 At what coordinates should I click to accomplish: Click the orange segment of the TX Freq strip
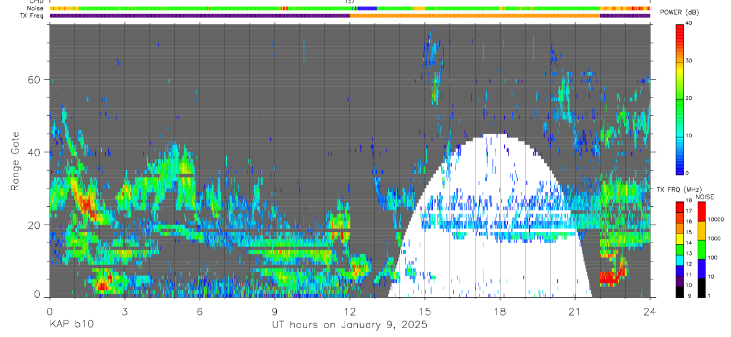coord(475,15)
